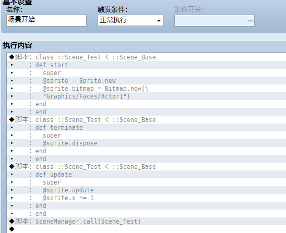The image size is (286, 233).
Task: Select the line '@sprite.update'
Action: pyautogui.click(x=147, y=190)
